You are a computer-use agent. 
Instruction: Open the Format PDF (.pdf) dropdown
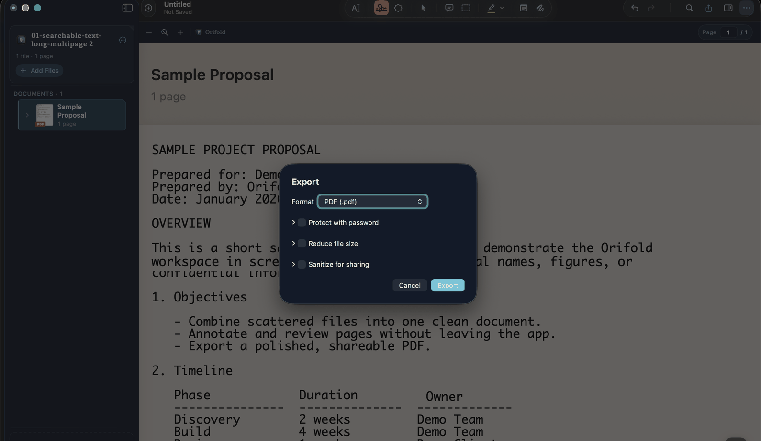tap(372, 202)
